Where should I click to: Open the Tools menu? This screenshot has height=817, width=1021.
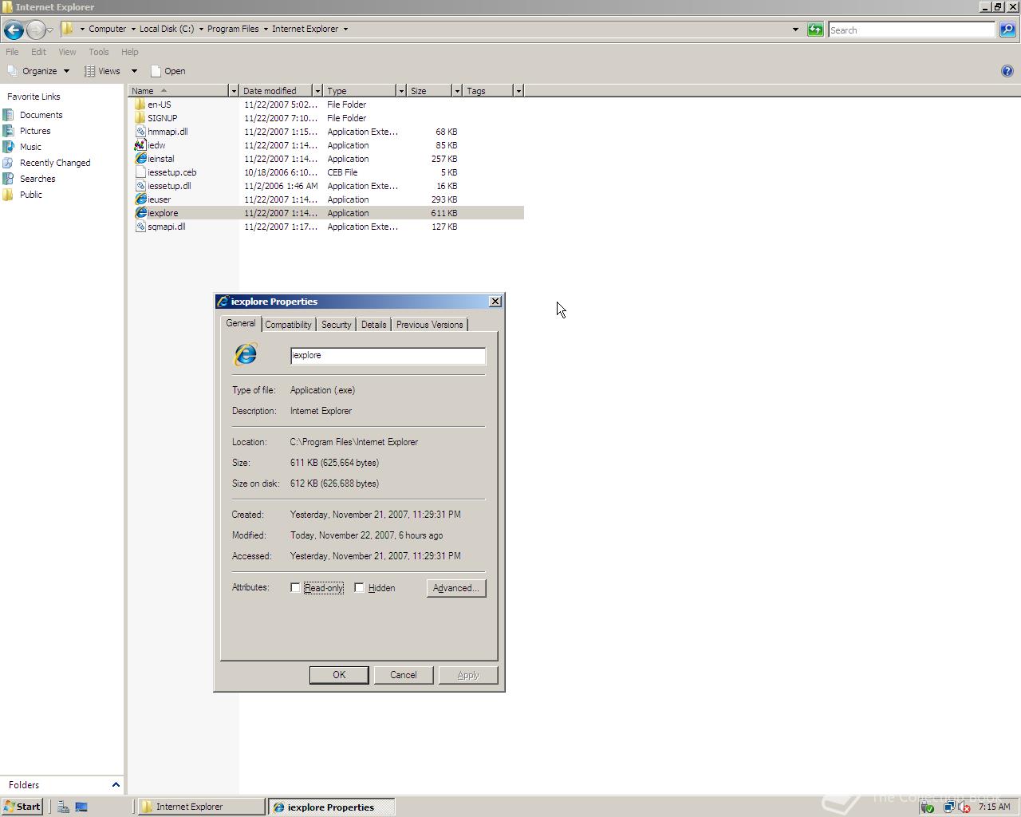click(x=99, y=52)
